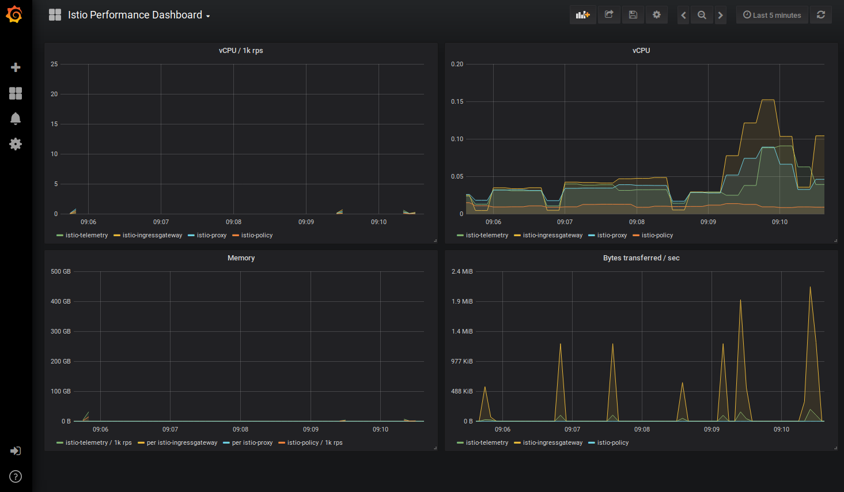Open dashboard settings gear in top bar
844x492 pixels.
pyautogui.click(x=657, y=15)
